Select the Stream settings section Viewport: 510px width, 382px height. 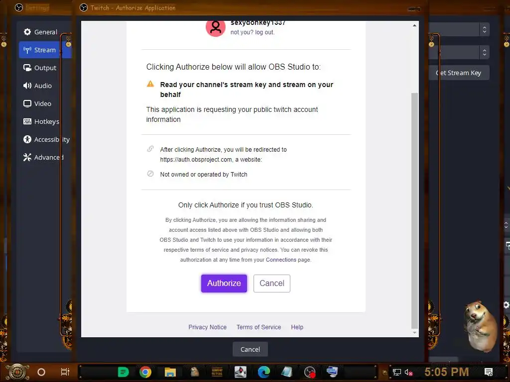coord(44,50)
